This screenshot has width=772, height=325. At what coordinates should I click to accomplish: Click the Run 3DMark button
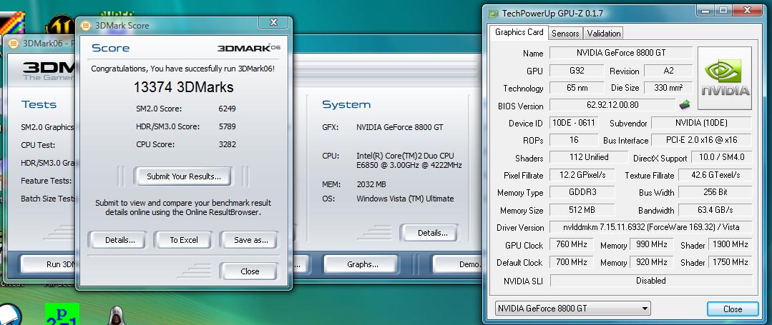[x=48, y=264]
